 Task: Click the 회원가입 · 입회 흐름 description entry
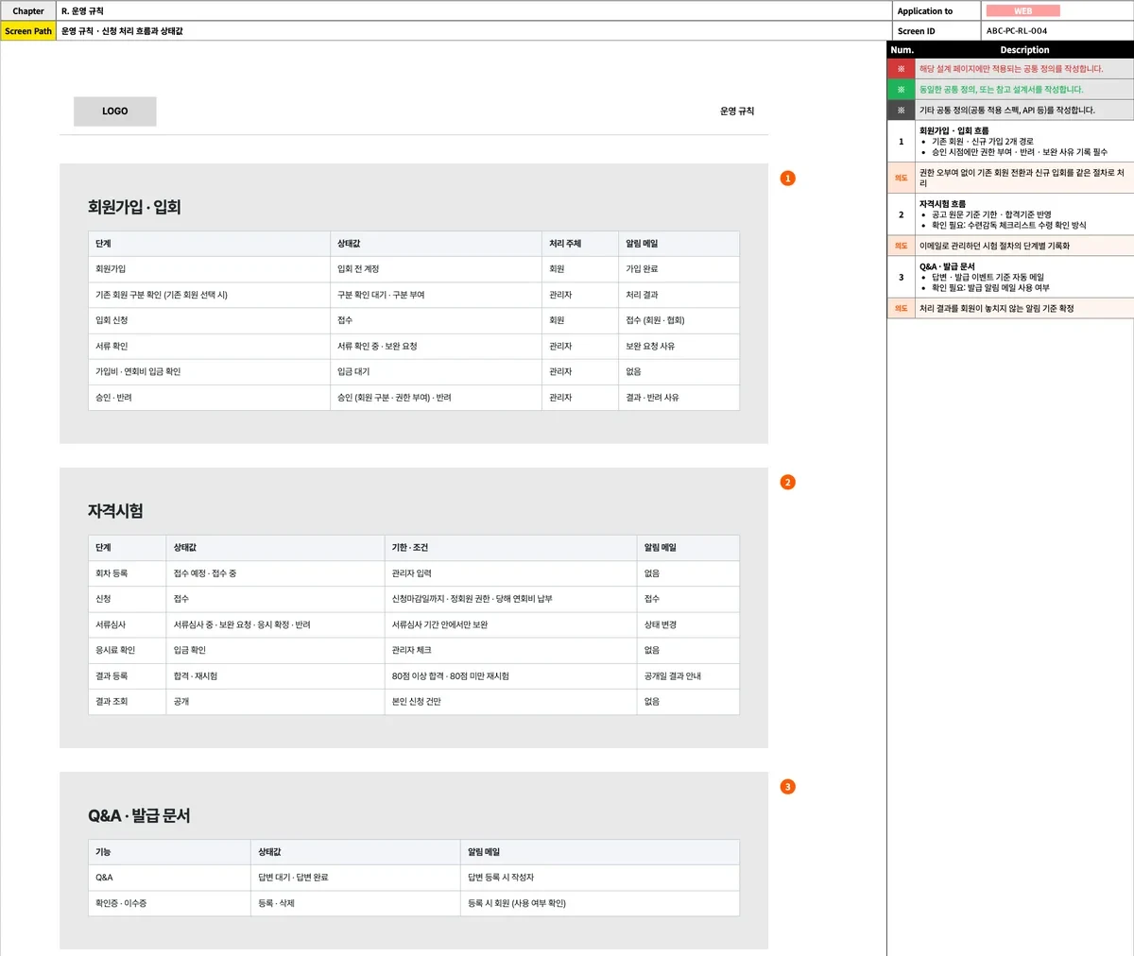(x=1025, y=142)
